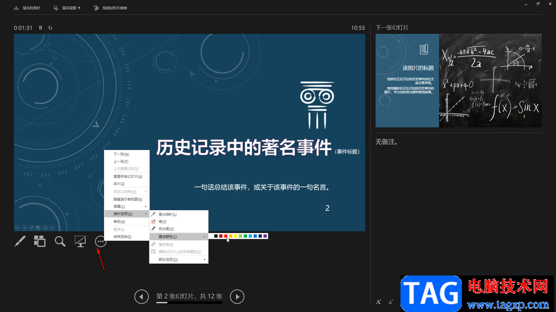Click the notes text 无备注。
Viewport: 556px width, 312px height.
point(387,142)
